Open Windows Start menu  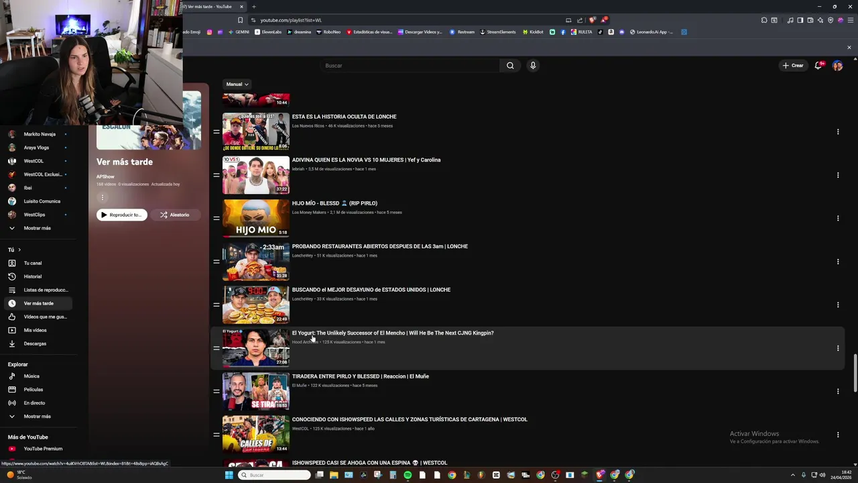(x=229, y=475)
